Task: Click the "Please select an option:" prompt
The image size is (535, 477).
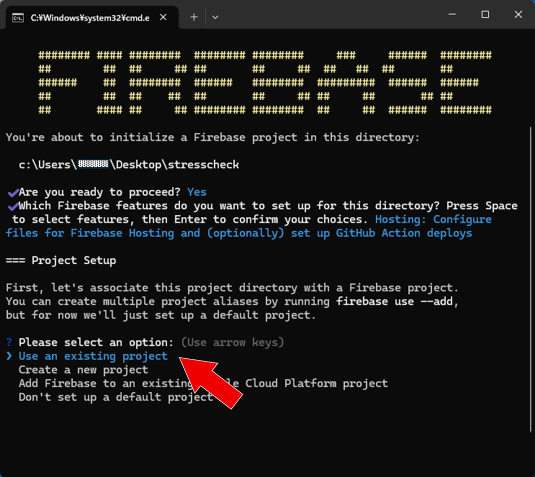Action: click(96, 342)
